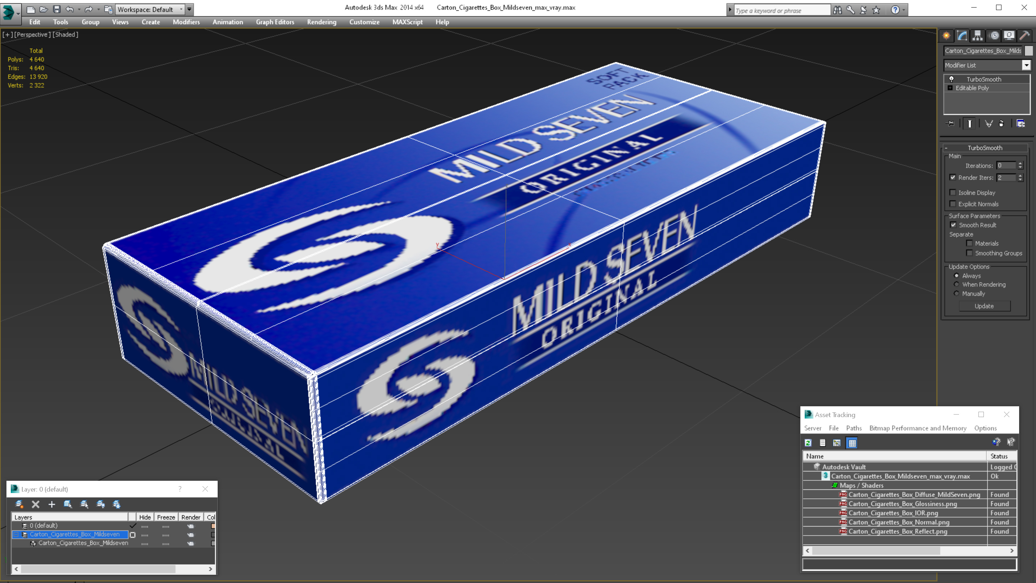Click the Redo arrow icon
Viewport: 1036px width, 583px height.
click(x=89, y=9)
